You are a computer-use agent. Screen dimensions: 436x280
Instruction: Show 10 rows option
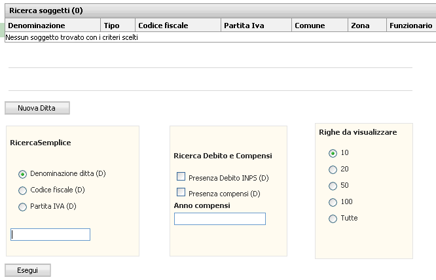click(333, 153)
